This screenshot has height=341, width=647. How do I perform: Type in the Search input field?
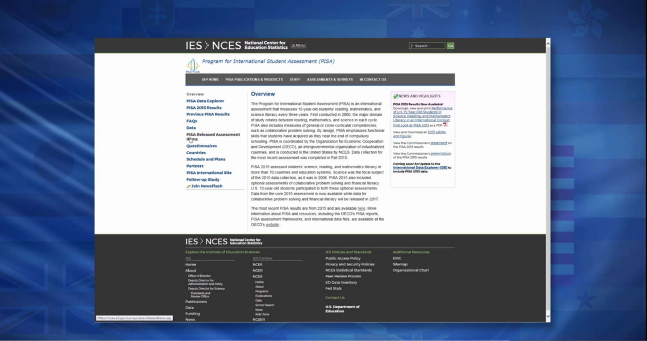[x=428, y=46]
